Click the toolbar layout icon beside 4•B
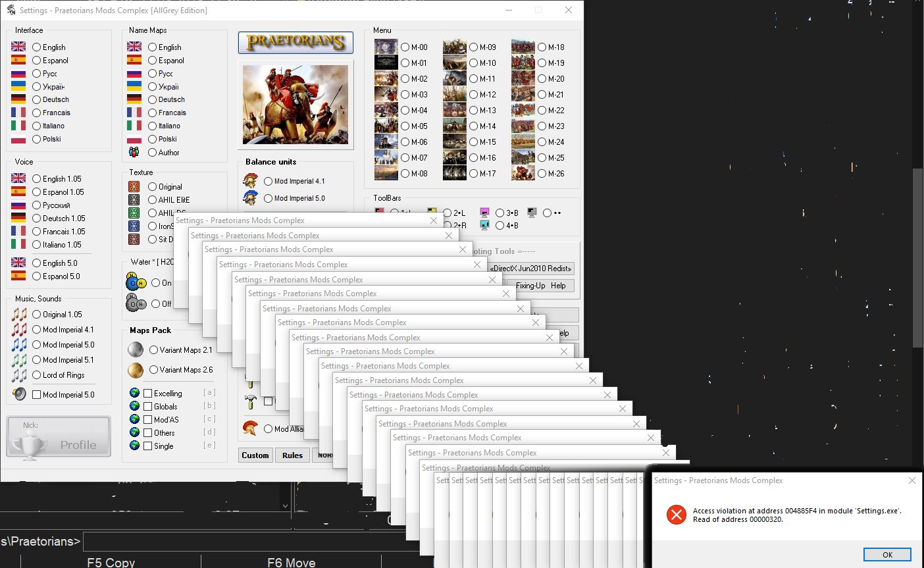 (485, 225)
